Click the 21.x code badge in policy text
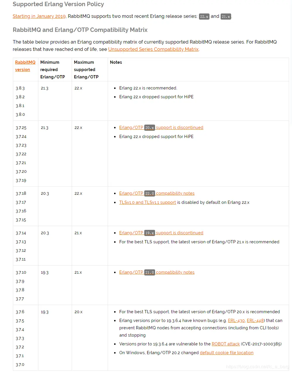Screen dimensions: 292x372 pos(226,17)
